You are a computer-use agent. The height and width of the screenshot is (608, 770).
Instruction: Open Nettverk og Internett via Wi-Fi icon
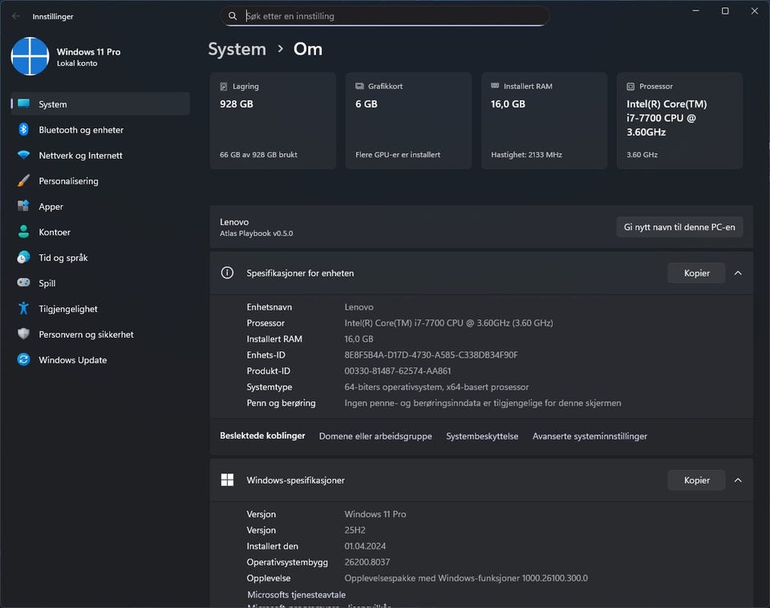point(23,156)
